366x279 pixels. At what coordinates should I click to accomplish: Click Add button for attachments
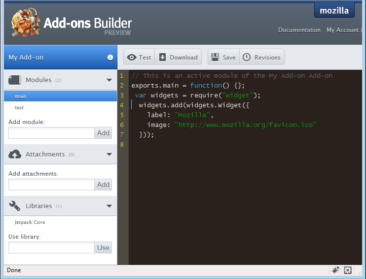point(103,185)
